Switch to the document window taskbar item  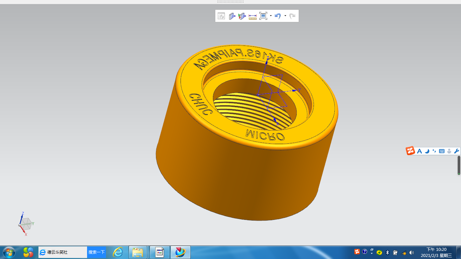pyautogui.click(x=160, y=252)
